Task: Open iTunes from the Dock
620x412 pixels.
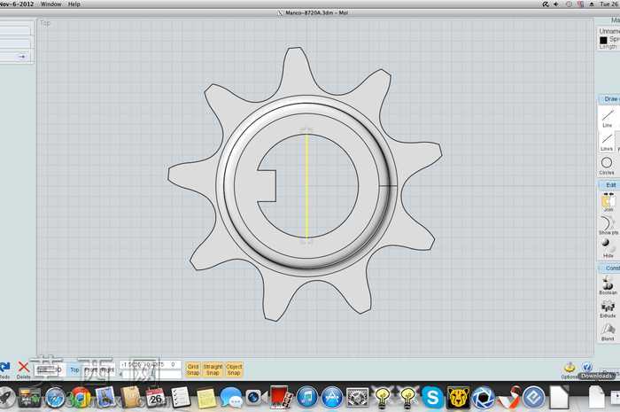Action: click(306, 397)
